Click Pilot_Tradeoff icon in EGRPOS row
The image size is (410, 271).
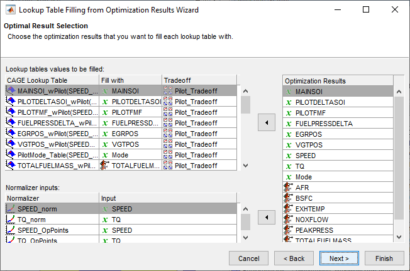point(168,133)
